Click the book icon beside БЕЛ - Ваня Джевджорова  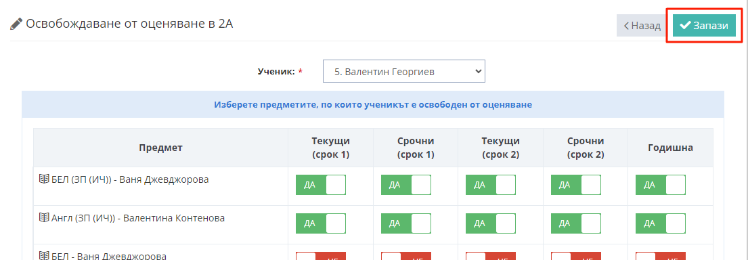coord(44,256)
